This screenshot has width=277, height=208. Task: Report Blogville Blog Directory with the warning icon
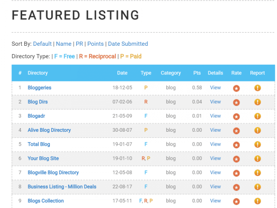click(258, 172)
